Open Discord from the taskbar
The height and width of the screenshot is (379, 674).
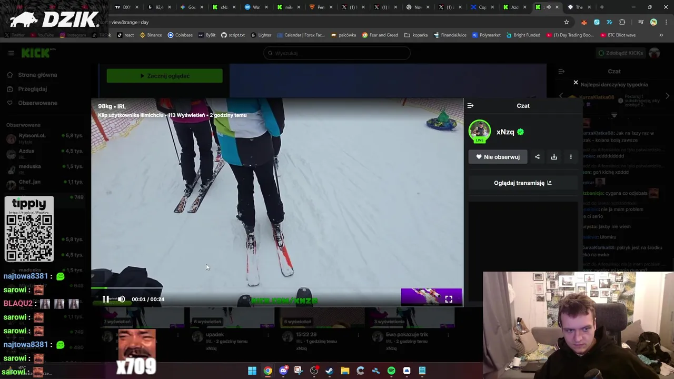coord(283,371)
